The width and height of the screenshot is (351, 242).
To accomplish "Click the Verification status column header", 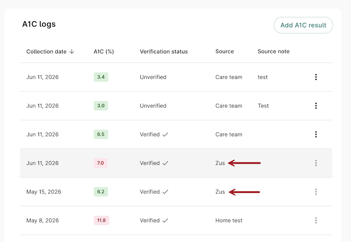I will [164, 52].
